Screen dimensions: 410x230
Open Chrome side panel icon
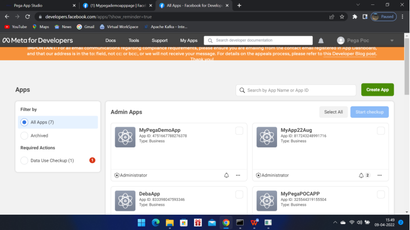tap(365, 17)
